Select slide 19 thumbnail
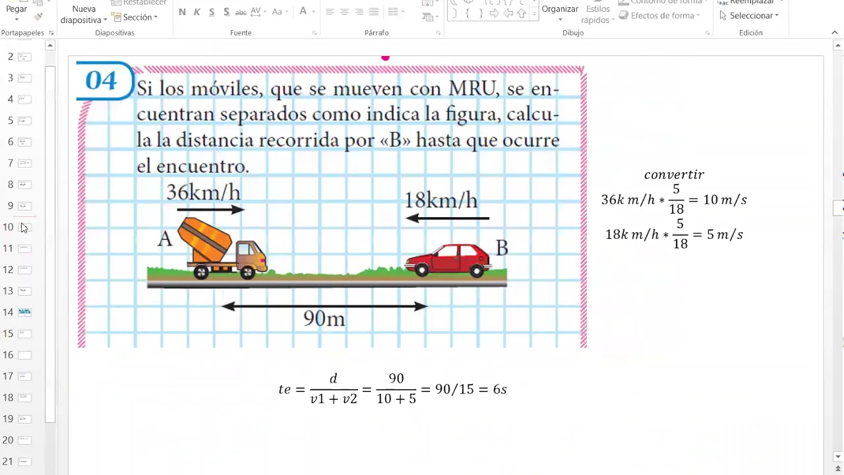 pyautogui.click(x=25, y=419)
